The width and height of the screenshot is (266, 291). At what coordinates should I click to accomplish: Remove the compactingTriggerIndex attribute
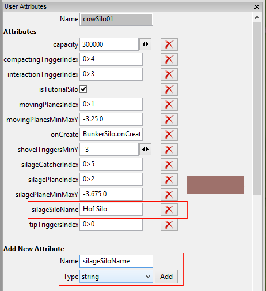[169, 59]
